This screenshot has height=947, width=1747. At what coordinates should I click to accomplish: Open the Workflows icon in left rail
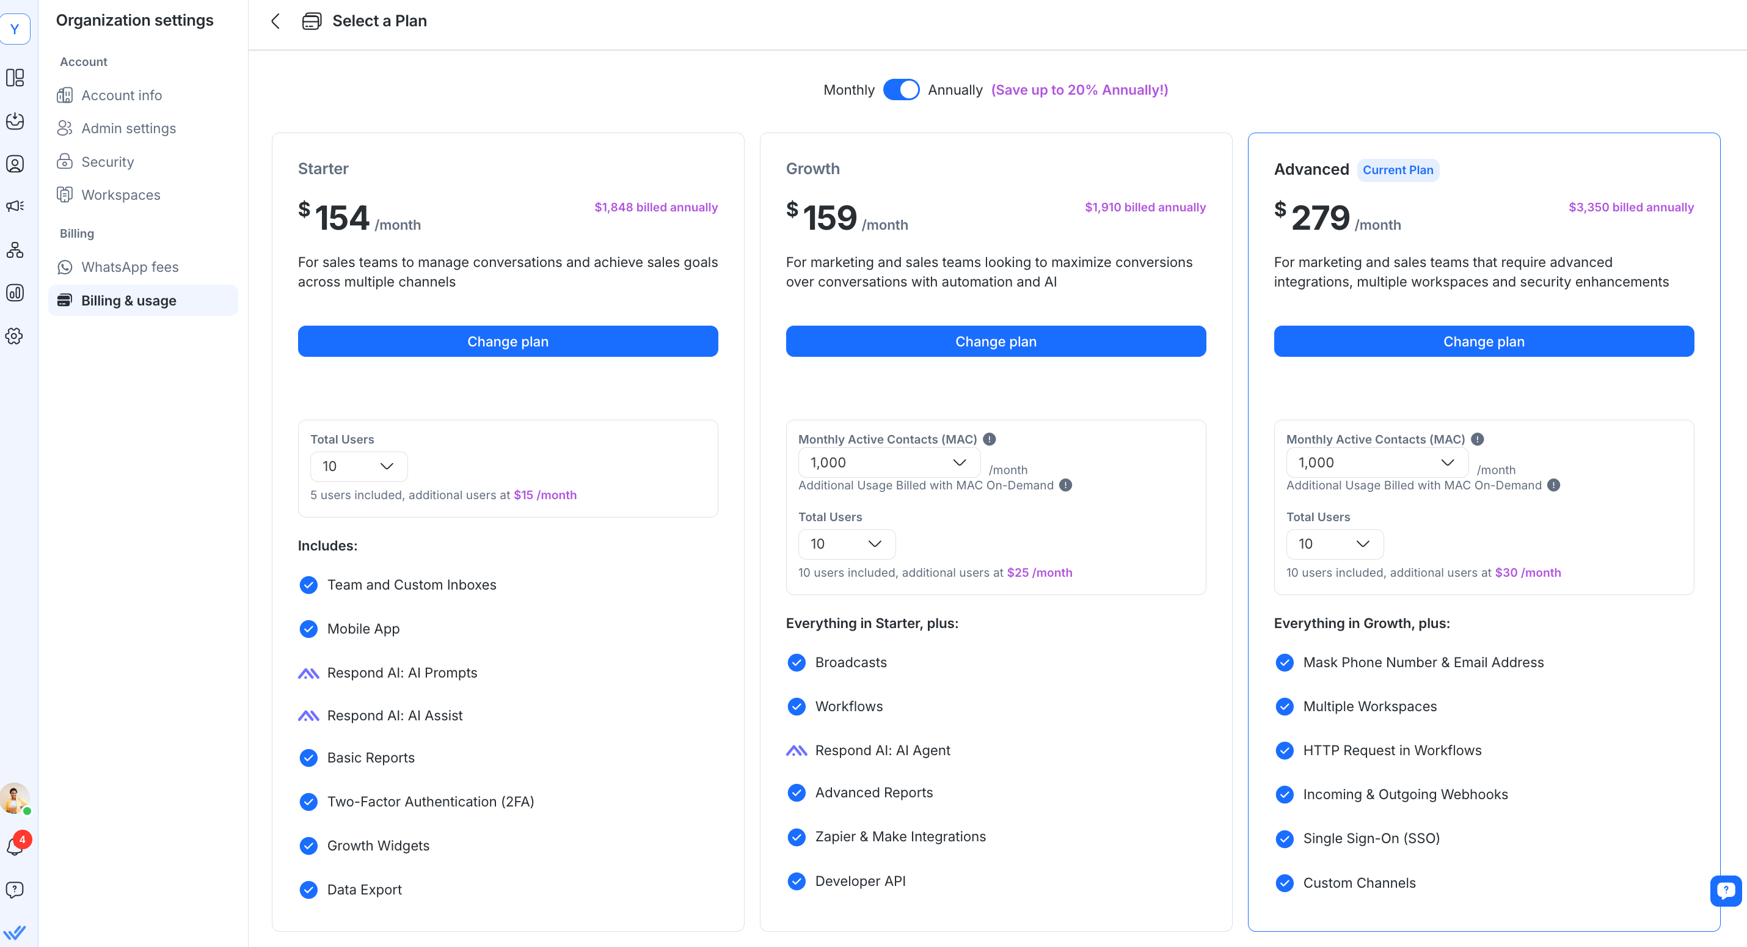click(x=15, y=250)
